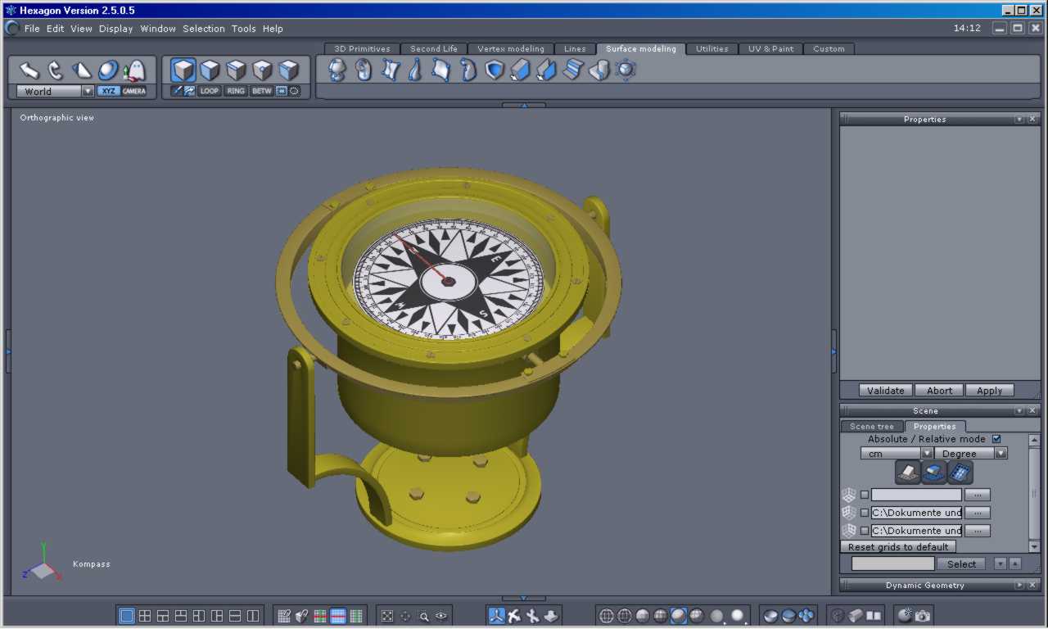
Task: Open the Degree angle units dropdown
Action: 1001,453
